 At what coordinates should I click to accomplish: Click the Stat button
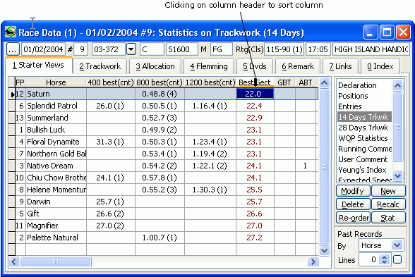click(388, 218)
